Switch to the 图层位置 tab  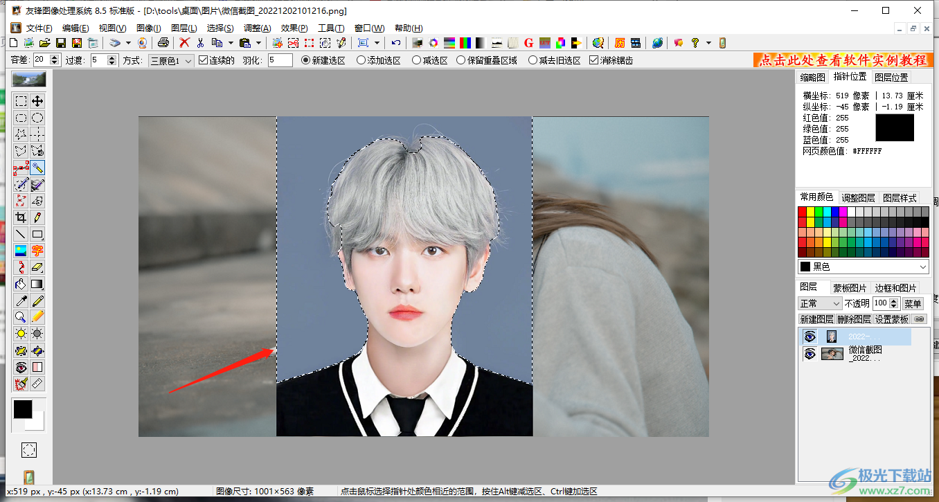pyautogui.click(x=891, y=77)
